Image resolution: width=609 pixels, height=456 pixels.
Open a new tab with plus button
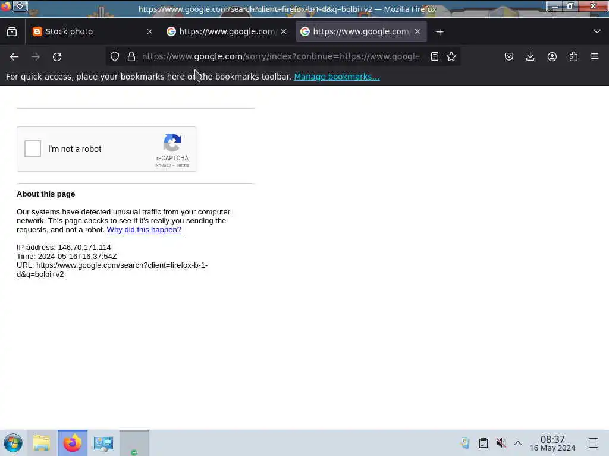(x=440, y=32)
